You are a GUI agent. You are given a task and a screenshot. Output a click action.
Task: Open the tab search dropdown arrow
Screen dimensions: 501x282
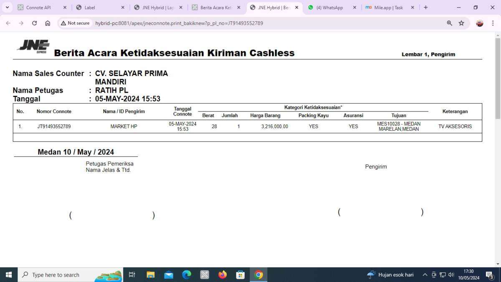coord(7,8)
